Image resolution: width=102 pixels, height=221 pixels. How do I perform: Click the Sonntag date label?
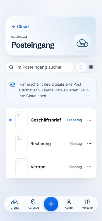[x=75, y=167]
